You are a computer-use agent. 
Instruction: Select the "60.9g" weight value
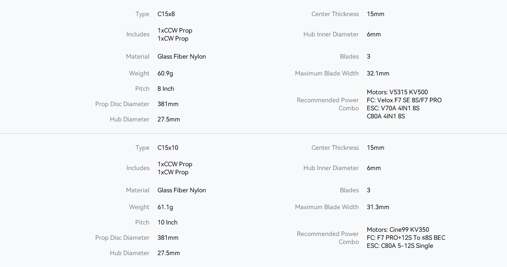(165, 74)
